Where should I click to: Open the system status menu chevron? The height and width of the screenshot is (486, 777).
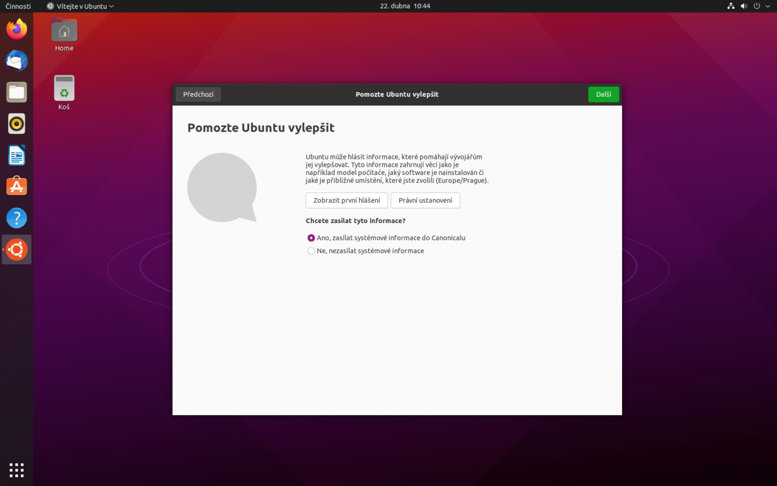[x=767, y=6]
